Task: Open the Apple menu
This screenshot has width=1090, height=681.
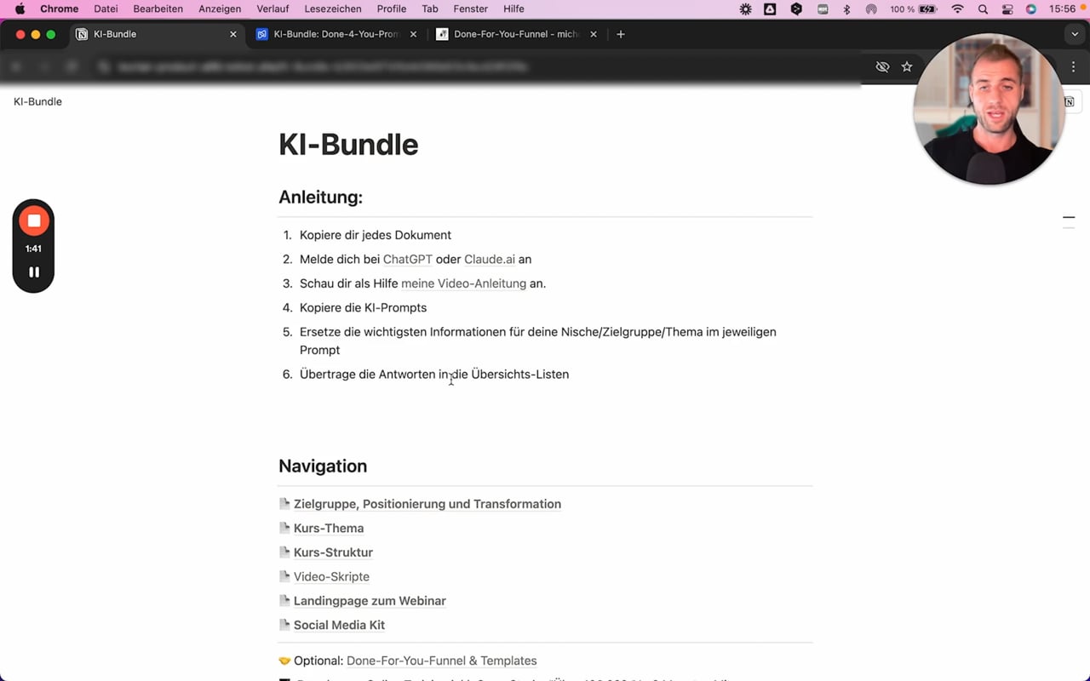Action: point(20,9)
